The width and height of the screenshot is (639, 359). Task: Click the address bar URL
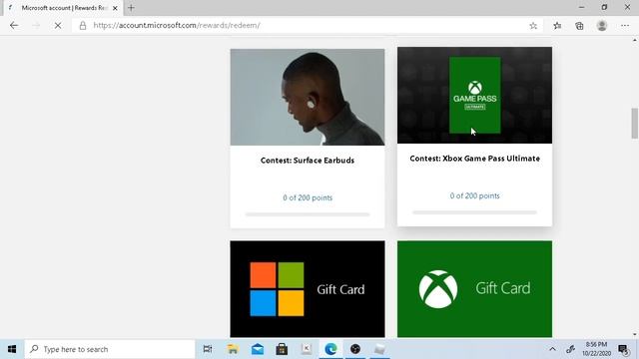177,25
